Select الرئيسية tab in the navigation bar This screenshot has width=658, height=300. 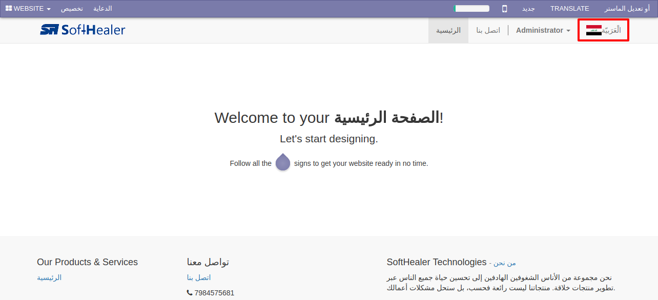pyautogui.click(x=448, y=30)
